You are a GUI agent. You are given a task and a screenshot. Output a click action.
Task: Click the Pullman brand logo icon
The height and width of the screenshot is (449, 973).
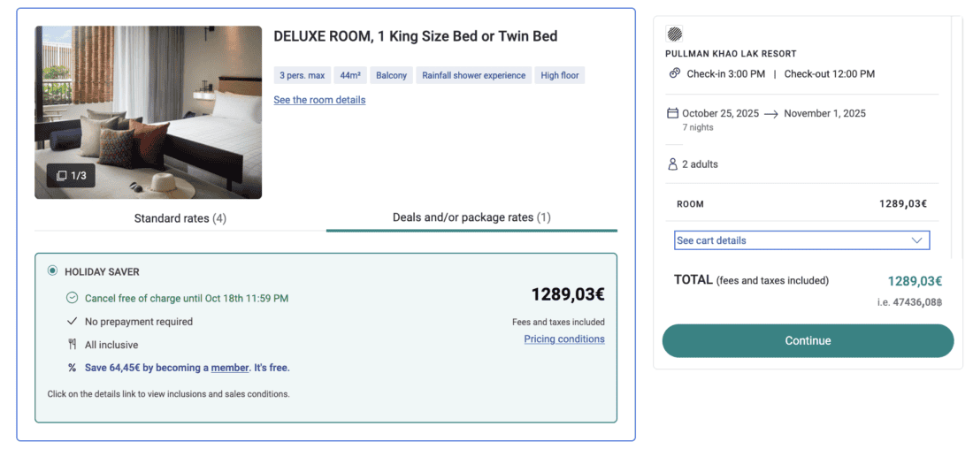tap(675, 34)
